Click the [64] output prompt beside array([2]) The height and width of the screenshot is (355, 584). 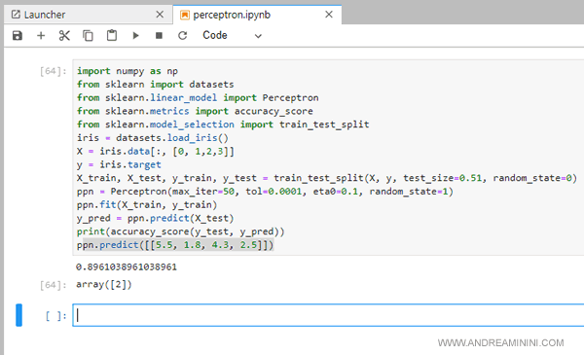(x=54, y=285)
